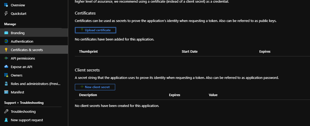
Task: Click the Start Date column header
Action: [190, 51]
